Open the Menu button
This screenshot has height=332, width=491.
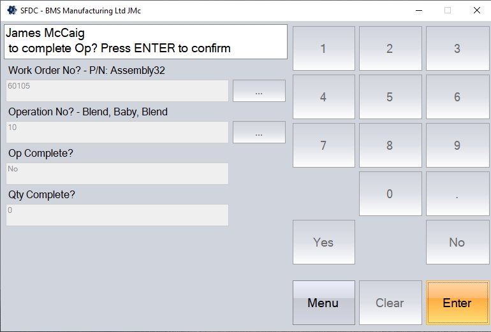point(323,303)
